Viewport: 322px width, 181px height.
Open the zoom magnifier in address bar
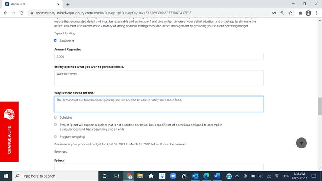(282, 13)
